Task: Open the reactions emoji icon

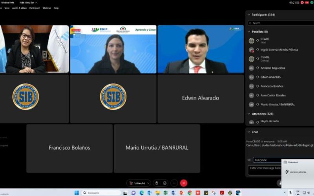Action: coord(165,183)
